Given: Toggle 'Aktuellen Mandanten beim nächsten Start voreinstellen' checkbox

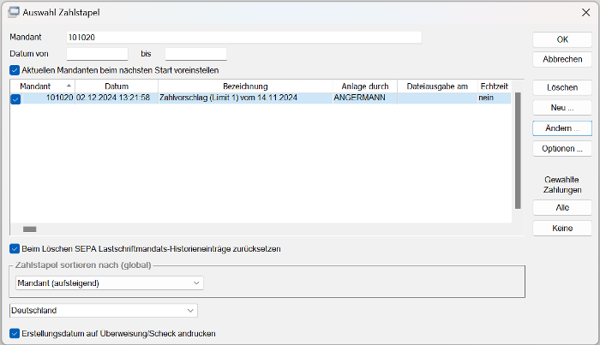Looking at the screenshot, I should (15, 70).
